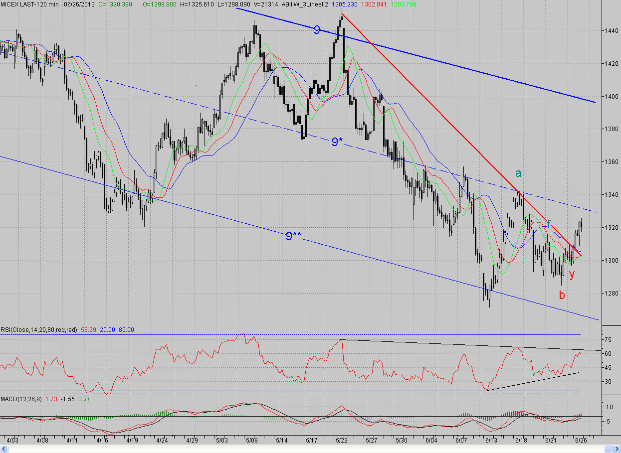This screenshot has height=453, width=621.
Task: Click the red 'b' wave label
Action: 562,295
